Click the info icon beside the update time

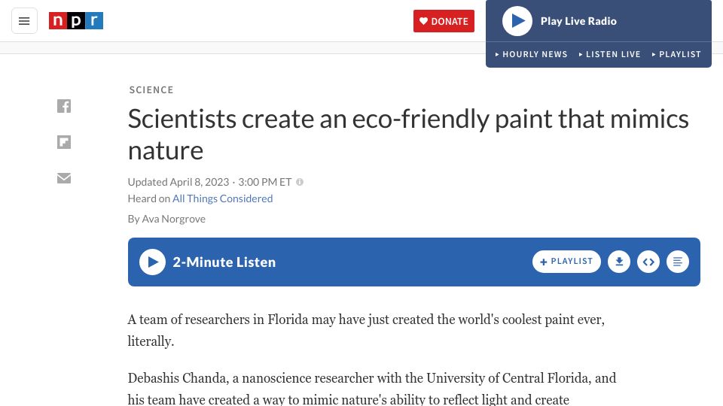[300, 182]
